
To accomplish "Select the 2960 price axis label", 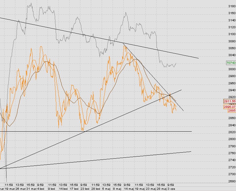I will (x=232, y=83).
